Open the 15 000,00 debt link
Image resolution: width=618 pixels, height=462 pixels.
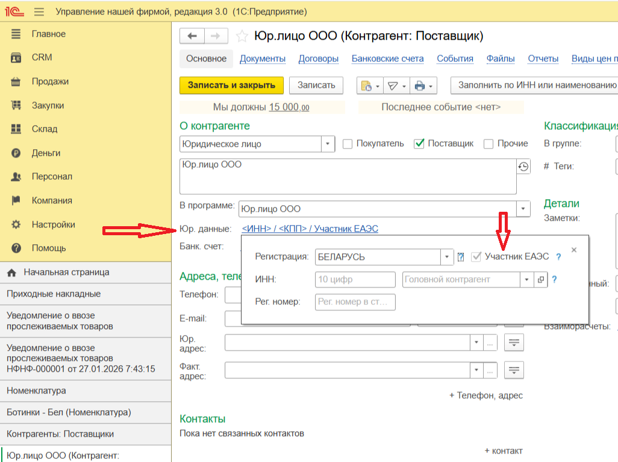tap(289, 107)
